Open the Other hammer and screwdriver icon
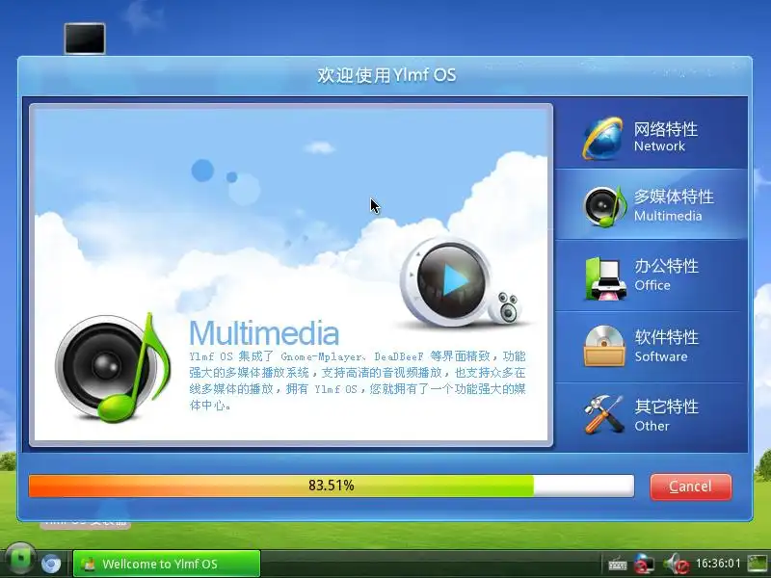 pyautogui.click(x=603, y=415)
